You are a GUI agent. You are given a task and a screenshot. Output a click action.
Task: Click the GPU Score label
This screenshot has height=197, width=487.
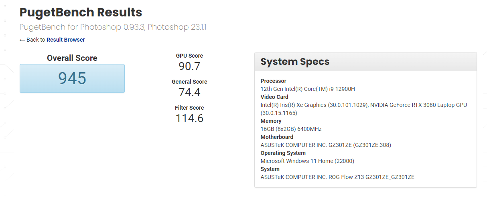[189, 56]
